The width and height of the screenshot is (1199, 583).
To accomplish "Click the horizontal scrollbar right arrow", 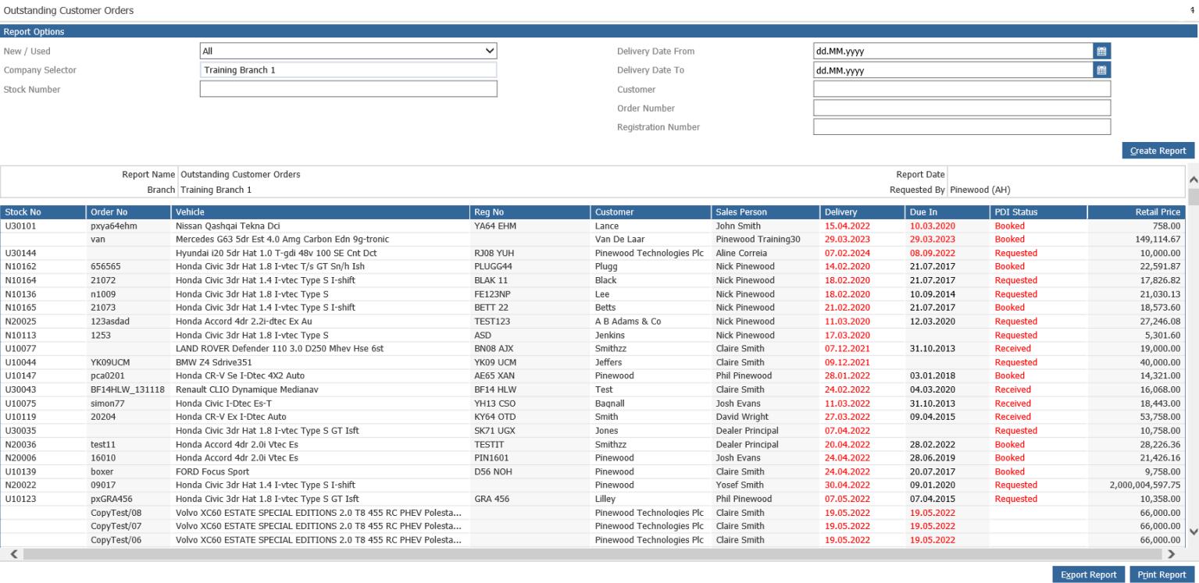I will click(1171, 554).
